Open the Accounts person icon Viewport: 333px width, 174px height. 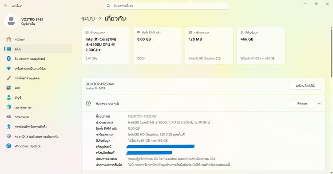click(x=9, y=97)
